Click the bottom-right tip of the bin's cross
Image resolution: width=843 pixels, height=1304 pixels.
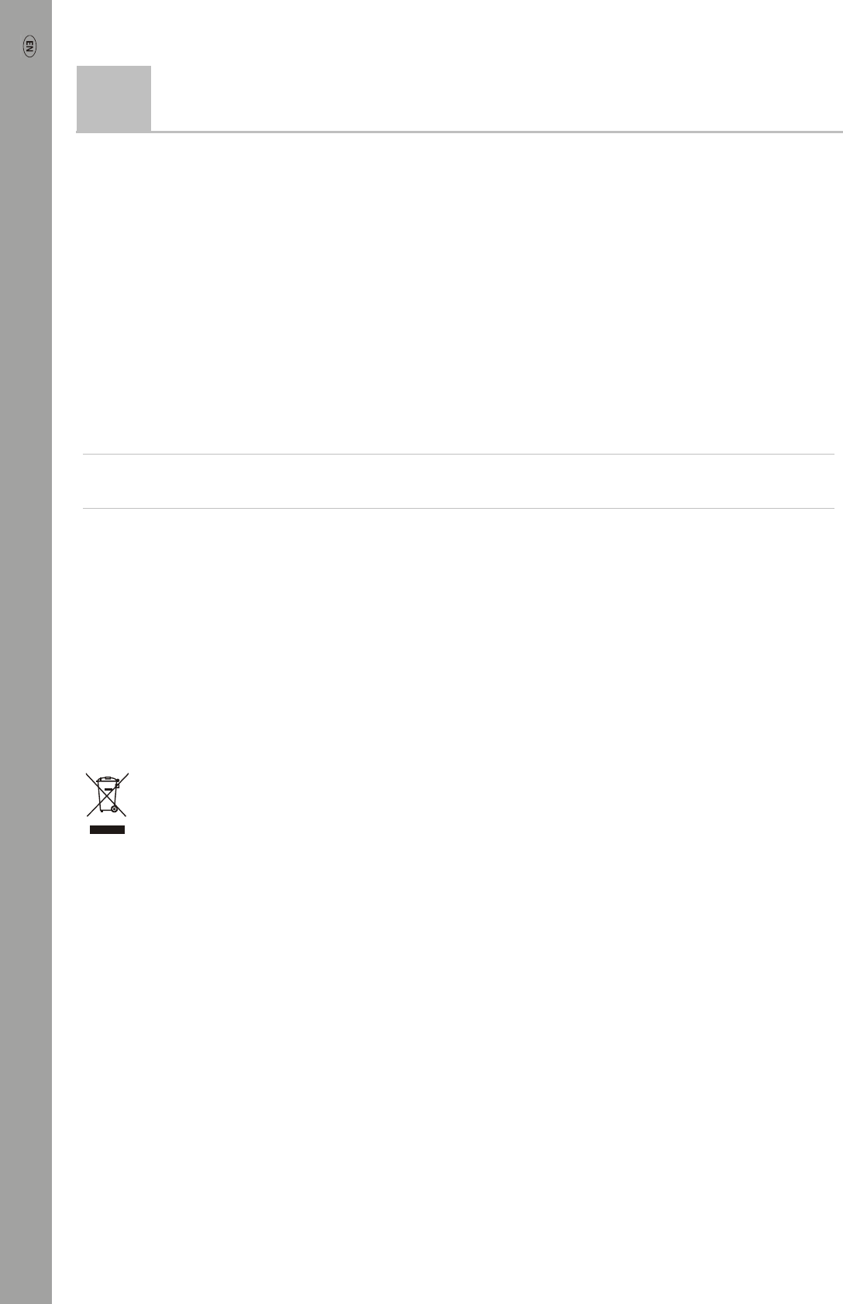(x=125, y=815)
